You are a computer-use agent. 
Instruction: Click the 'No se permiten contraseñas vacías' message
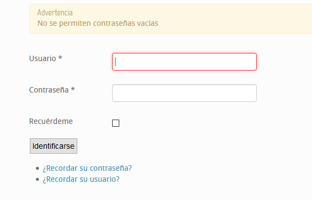coord(98,23)
